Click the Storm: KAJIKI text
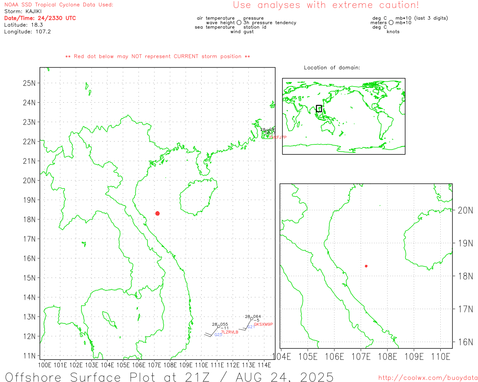Screen dimensions: 478x382 point(23,12)
